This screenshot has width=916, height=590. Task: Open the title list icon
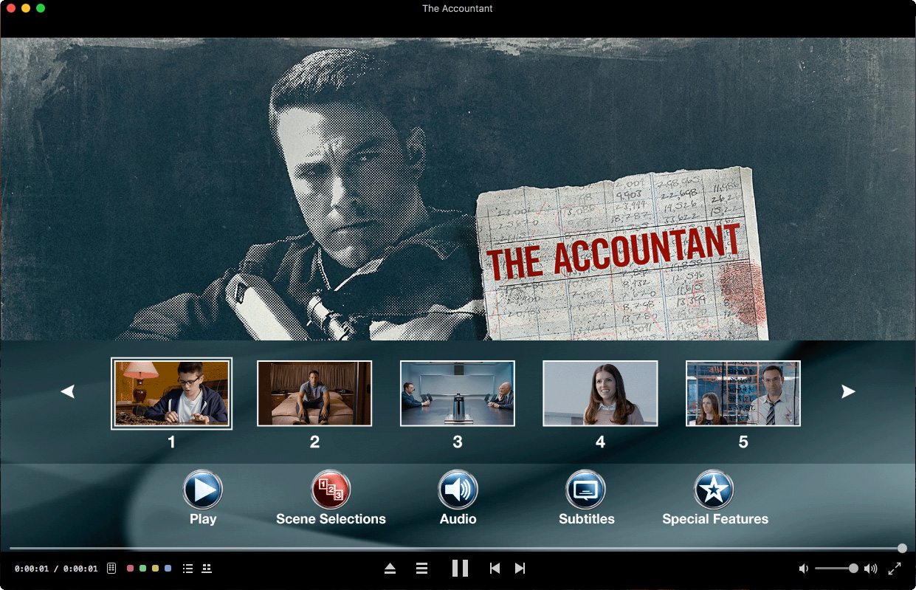point(207,569)
